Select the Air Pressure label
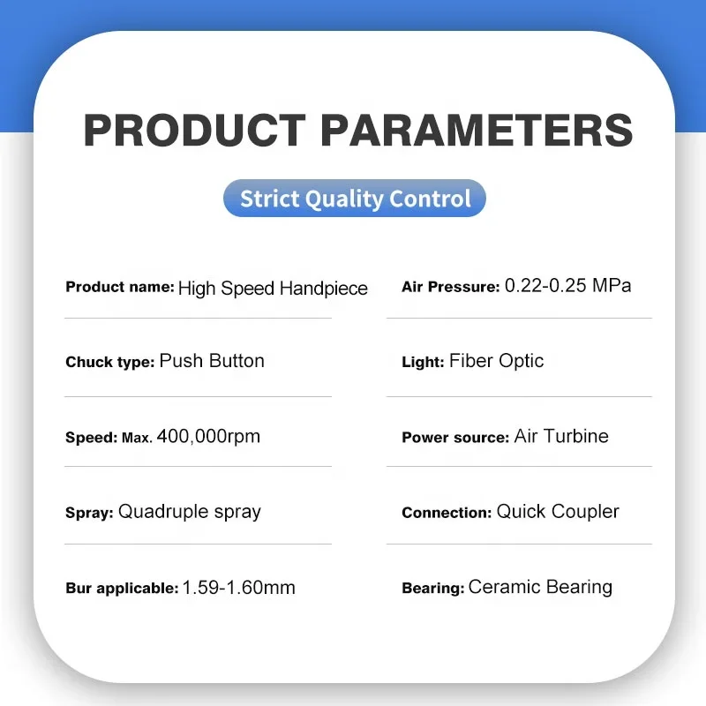The height and width of the screenshot is (706, 706). pyautogui.click(x=450, y=287)
